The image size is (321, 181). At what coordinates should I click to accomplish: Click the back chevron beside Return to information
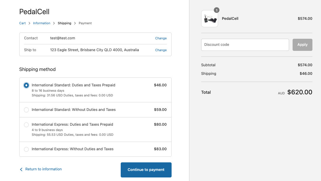[21, 169]
